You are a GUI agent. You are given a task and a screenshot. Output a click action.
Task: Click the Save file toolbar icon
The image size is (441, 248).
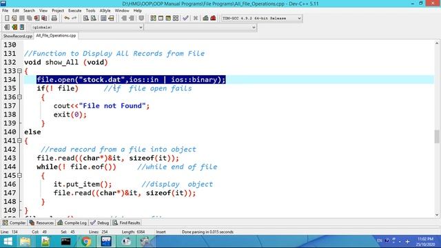(21, 19)
